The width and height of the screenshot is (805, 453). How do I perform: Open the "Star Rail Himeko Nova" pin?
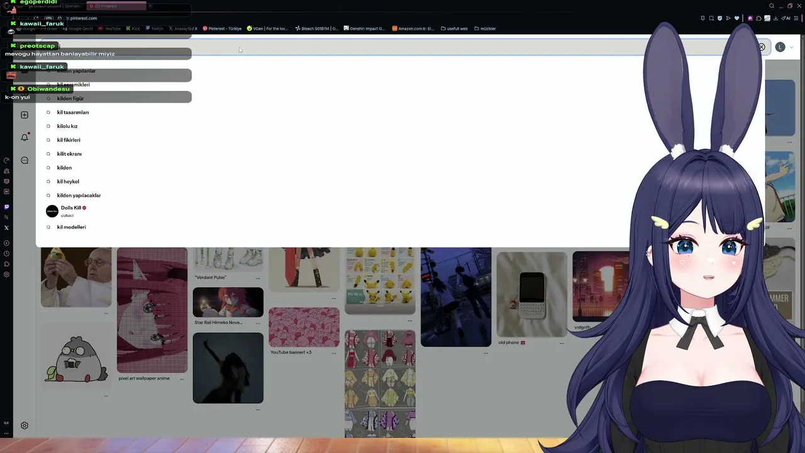228,303
